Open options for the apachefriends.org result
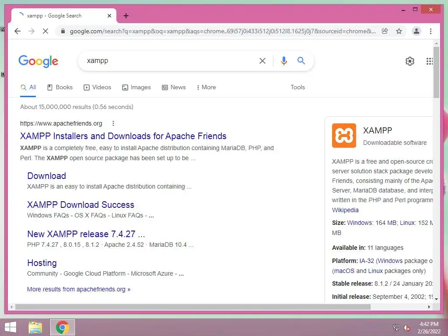Image resolution: width=448 pixels, height=336 pixels. (x=113, y=123)
